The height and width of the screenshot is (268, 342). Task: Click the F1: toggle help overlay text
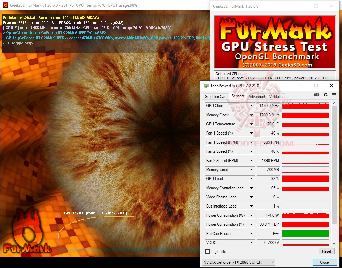click(18, 43)
